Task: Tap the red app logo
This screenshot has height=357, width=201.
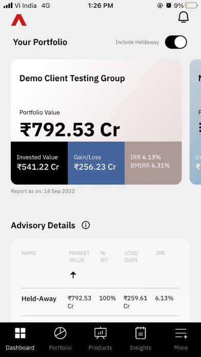Action: (x=19, y=20)
